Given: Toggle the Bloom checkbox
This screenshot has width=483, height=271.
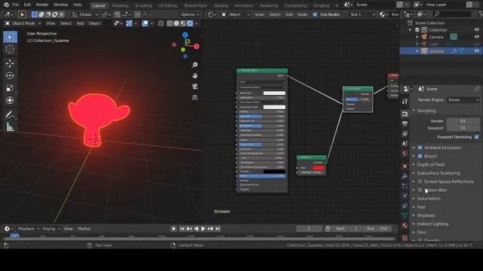Looking at the screenshot, I should click(420, 156).
